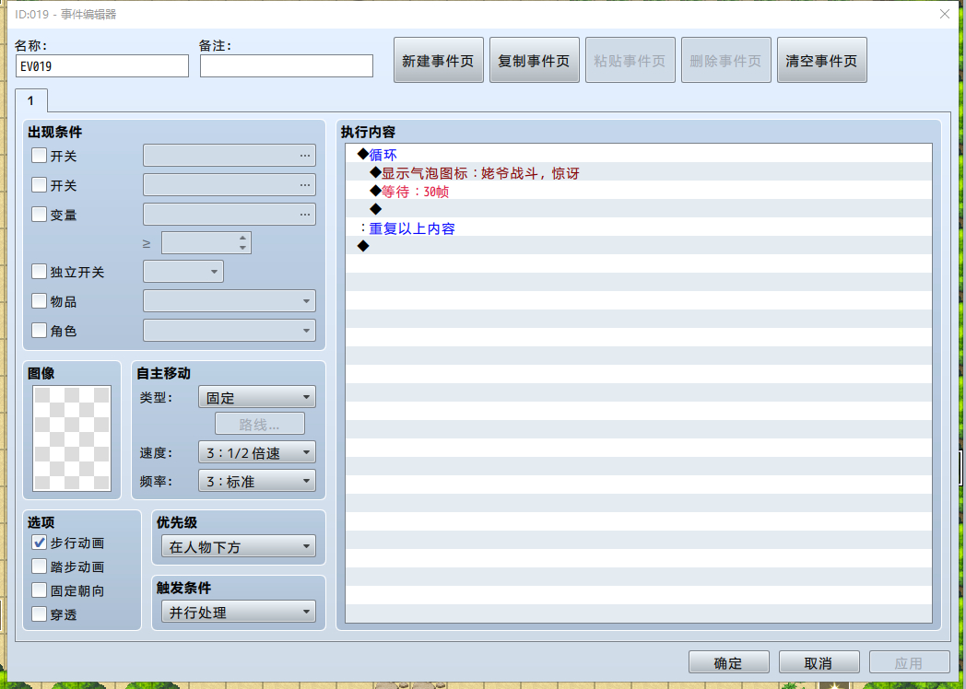Click the 粘贴事件页 button
This screenshot has height=689, width=966.
[x=630, y=61]
